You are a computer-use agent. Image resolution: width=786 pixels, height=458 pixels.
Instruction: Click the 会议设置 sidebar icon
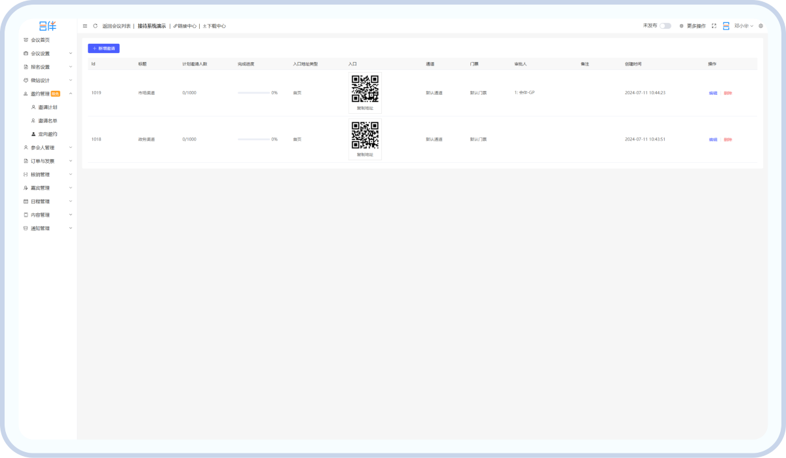point(26,54)
